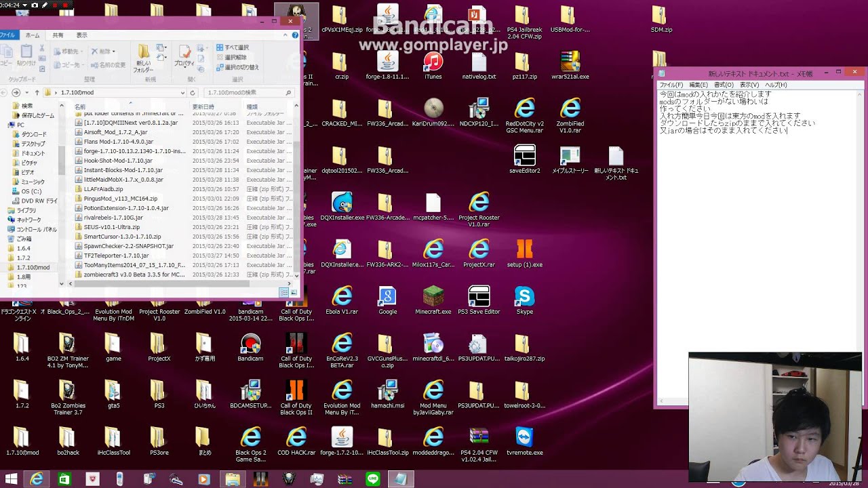Viewport: 868px width, 488px height.
Task: Open the Google desktop shortcut
Action: coord(387,300)
